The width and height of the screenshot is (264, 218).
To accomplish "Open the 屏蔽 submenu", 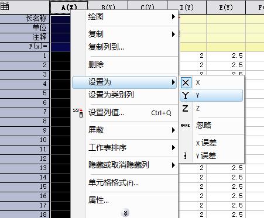I will (125, 130).
